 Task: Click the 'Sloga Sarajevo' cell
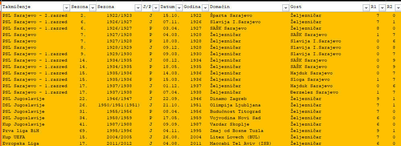tap(330, 80)
